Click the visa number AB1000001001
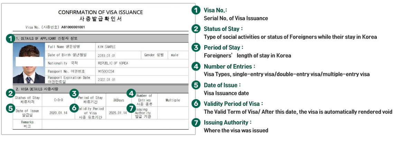The image size is (401, 145). 73,27
